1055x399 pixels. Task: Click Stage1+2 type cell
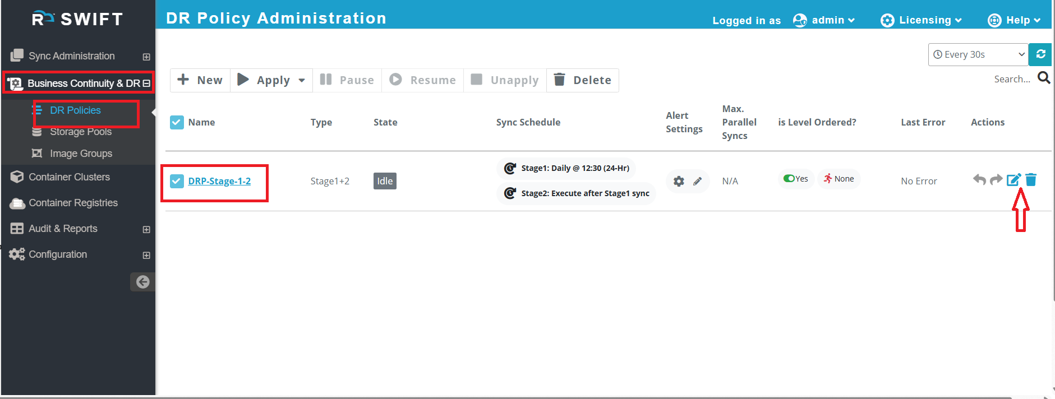(x=330, y=181)
